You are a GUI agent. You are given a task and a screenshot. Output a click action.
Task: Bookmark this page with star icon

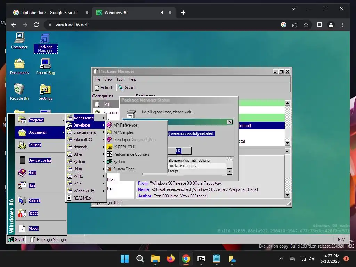[x=306, y=25]
